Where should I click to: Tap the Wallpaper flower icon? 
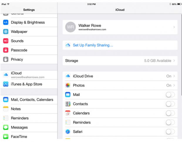(6, 32)
